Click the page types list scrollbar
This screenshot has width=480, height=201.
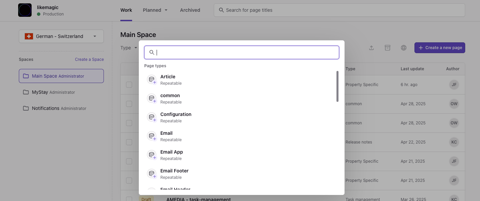coord(337,86)
